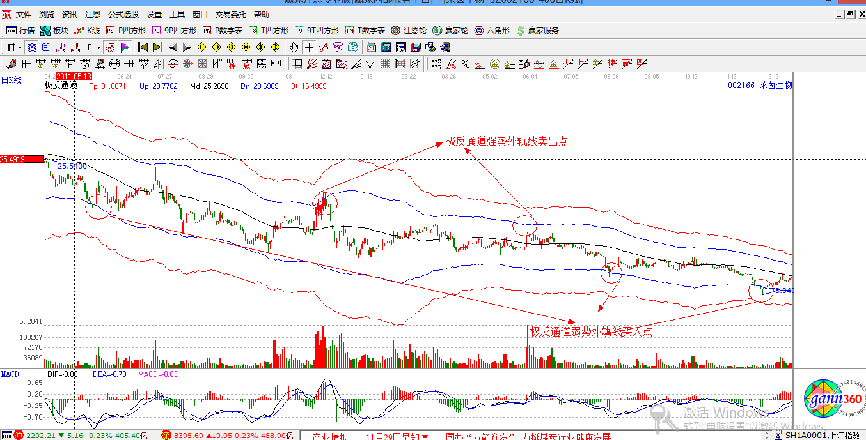Viewport: 866px width, 440px height.
Task: Toggle the colored flag chart mode button
Action: pyautogui.click(x=125, y=47)
